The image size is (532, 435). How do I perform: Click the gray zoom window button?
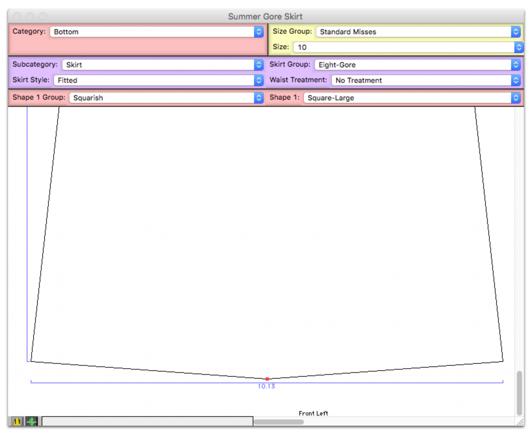pos(43,16)
